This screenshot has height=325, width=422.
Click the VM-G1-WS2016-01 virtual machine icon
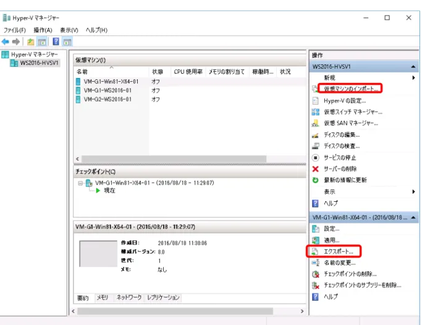click(x=78, y=90)
